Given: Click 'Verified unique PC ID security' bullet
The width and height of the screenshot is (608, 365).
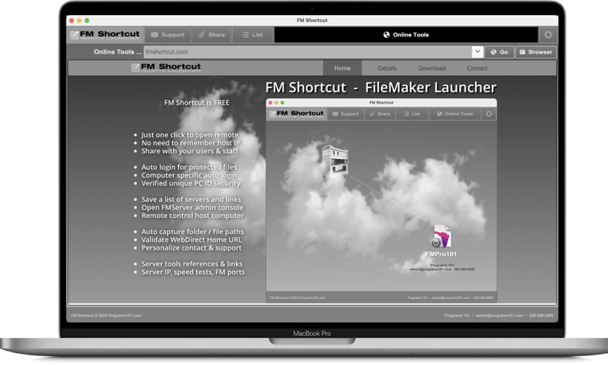Looking at the screenshot, I should coord(190,183).
